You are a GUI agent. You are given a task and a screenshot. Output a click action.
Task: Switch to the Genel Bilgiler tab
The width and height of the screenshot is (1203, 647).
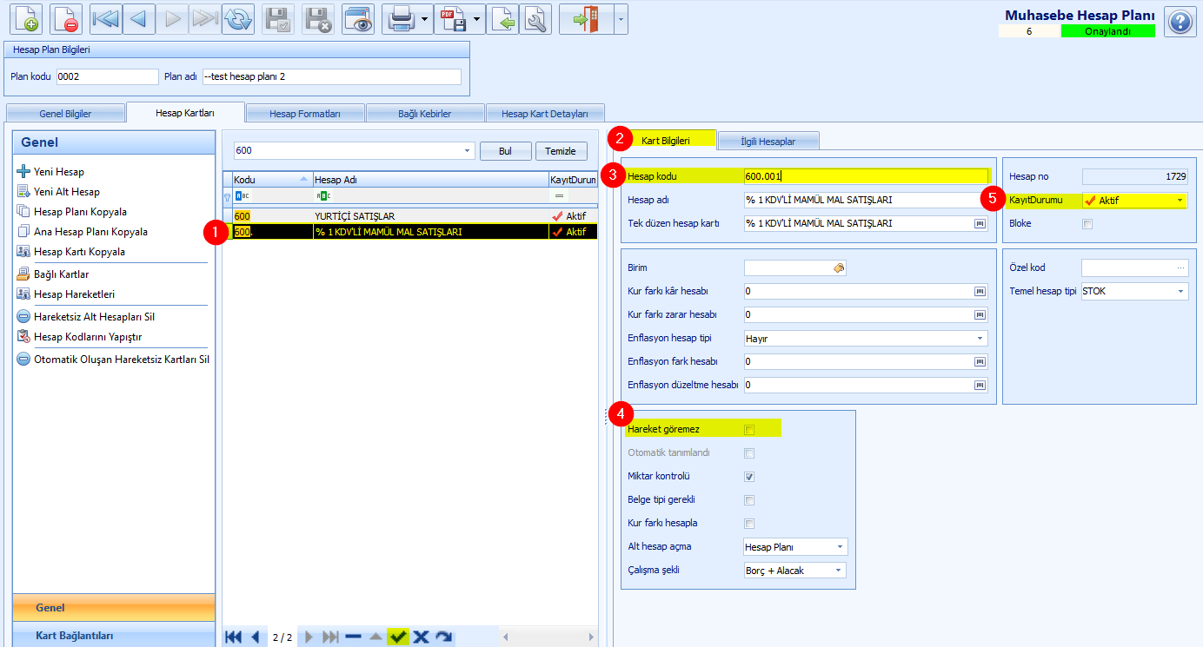[65, 114]
